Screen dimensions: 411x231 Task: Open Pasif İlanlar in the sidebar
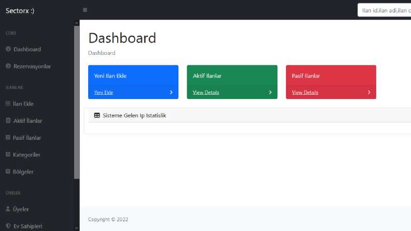(27, 138)
